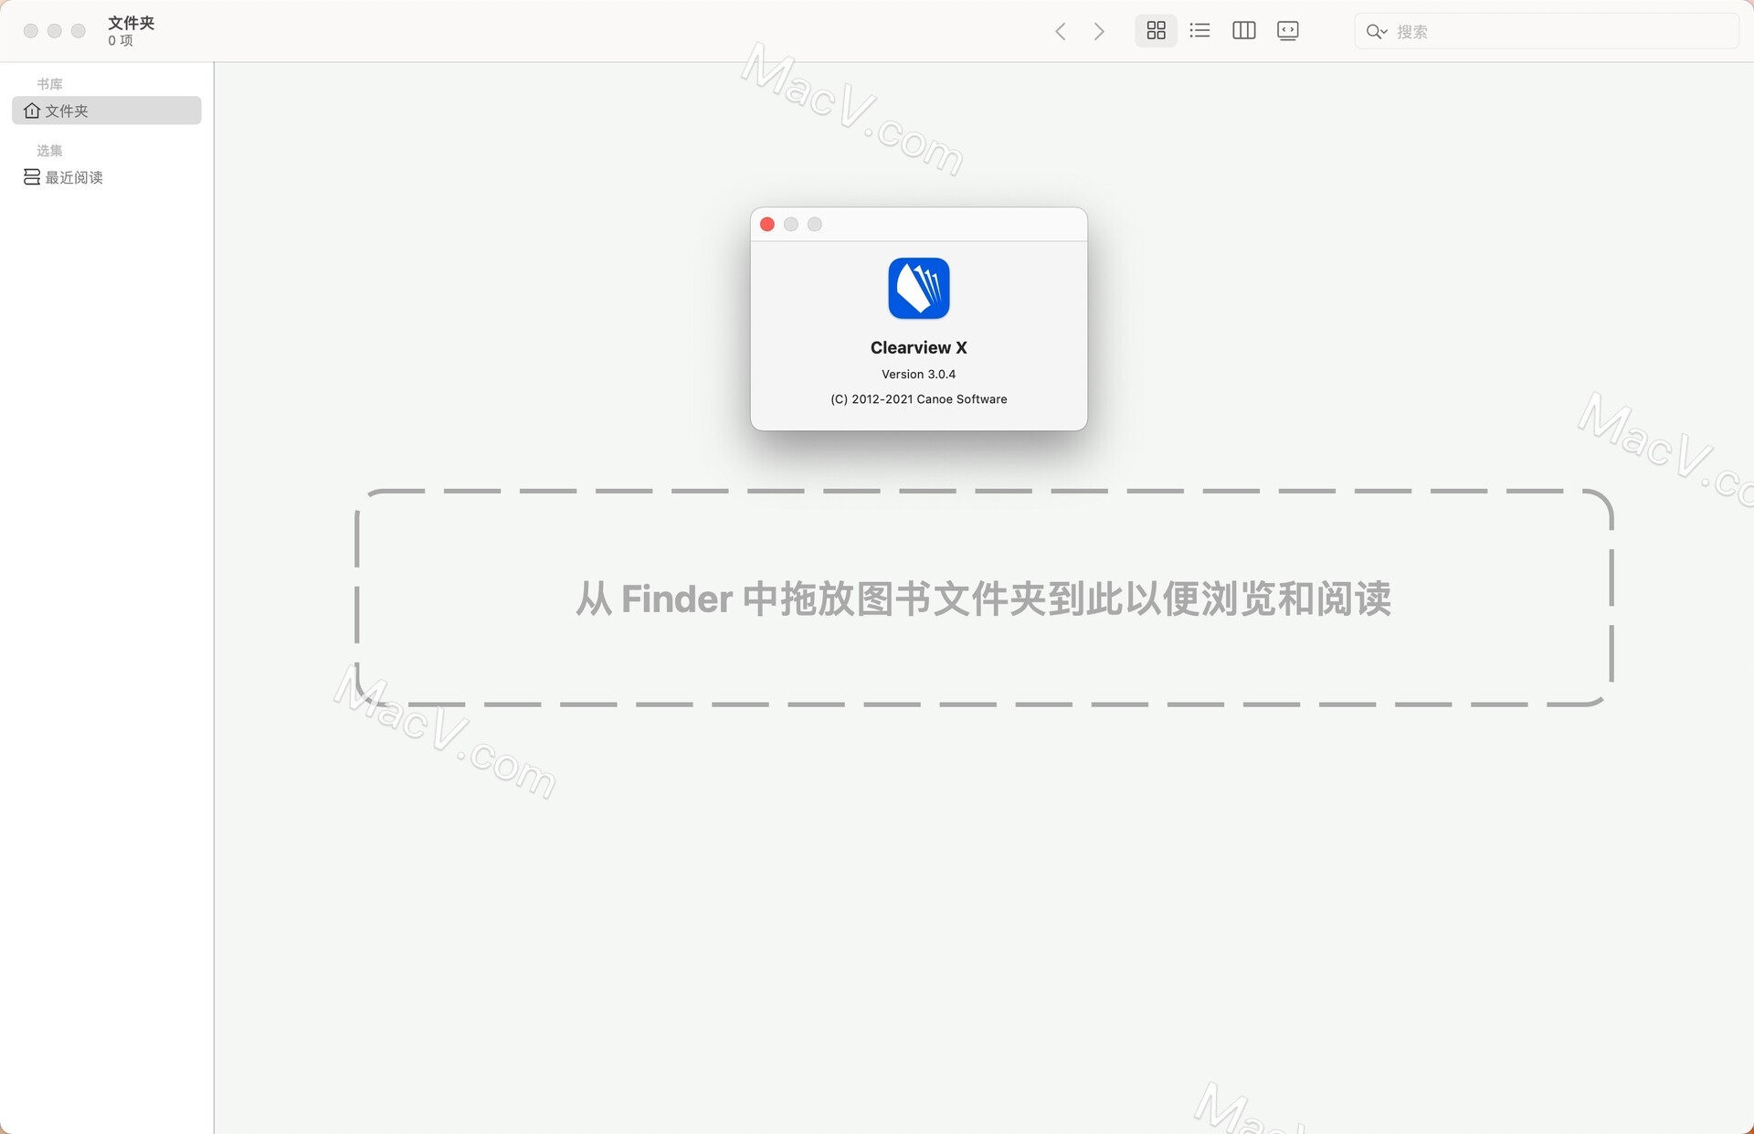Viewport: 1754px width, 1134px height.
Task: Click the Version 3.0.4 text
Action: (918, 375)
